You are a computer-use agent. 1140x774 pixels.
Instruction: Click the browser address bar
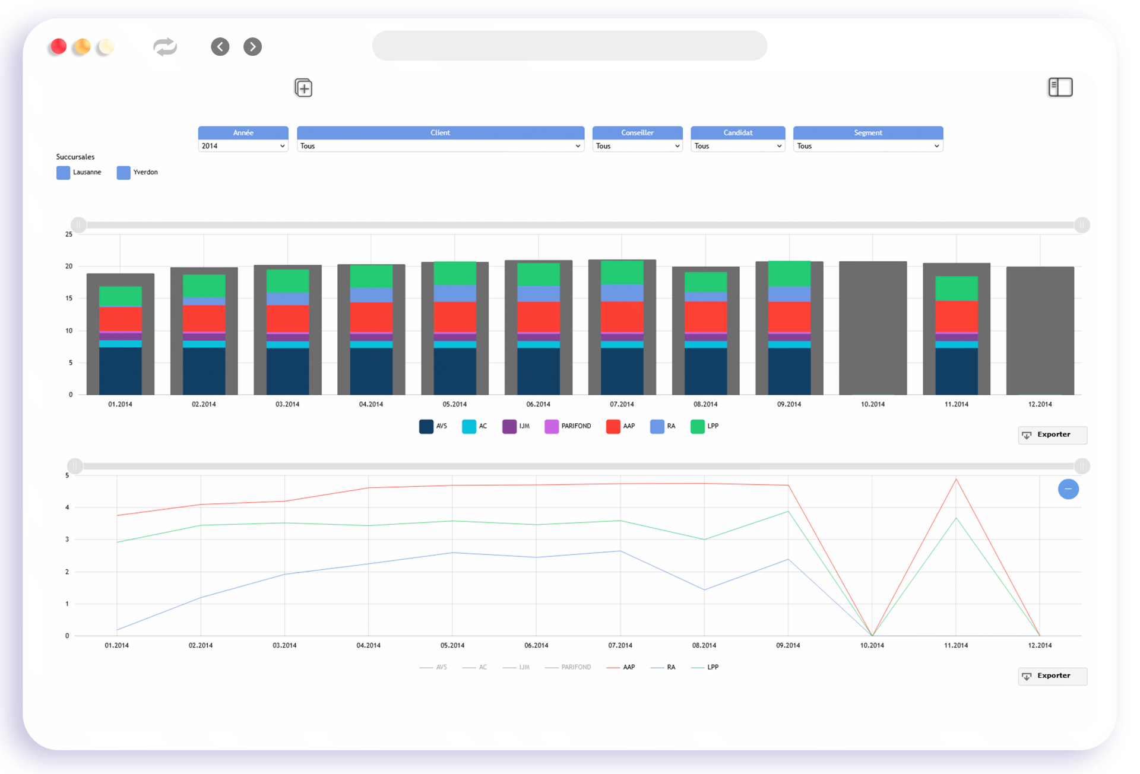point(569,46)
